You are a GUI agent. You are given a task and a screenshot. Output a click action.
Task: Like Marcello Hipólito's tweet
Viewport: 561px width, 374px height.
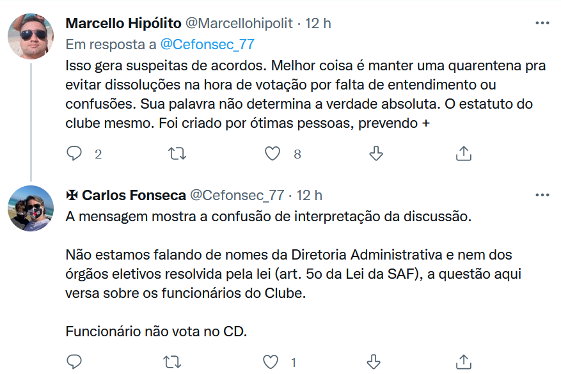pos(273,153)
